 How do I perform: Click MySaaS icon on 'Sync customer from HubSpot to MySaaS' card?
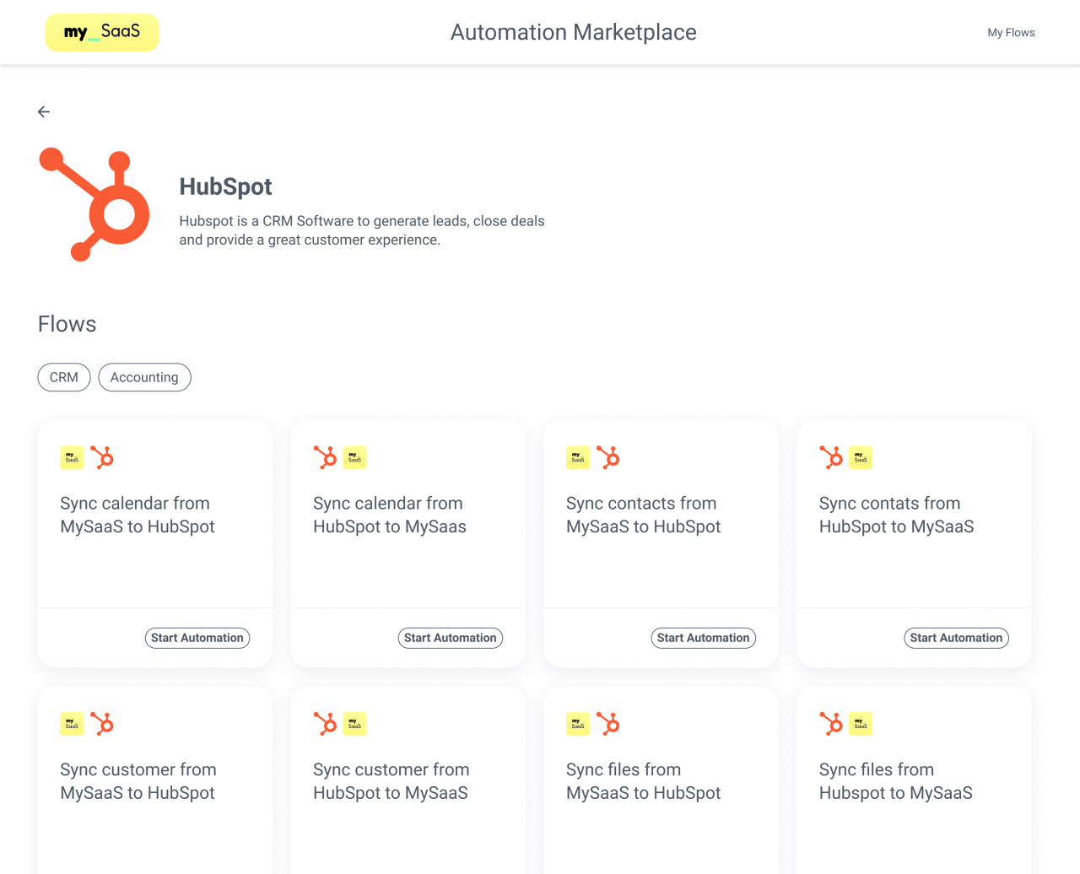[354, 724]
